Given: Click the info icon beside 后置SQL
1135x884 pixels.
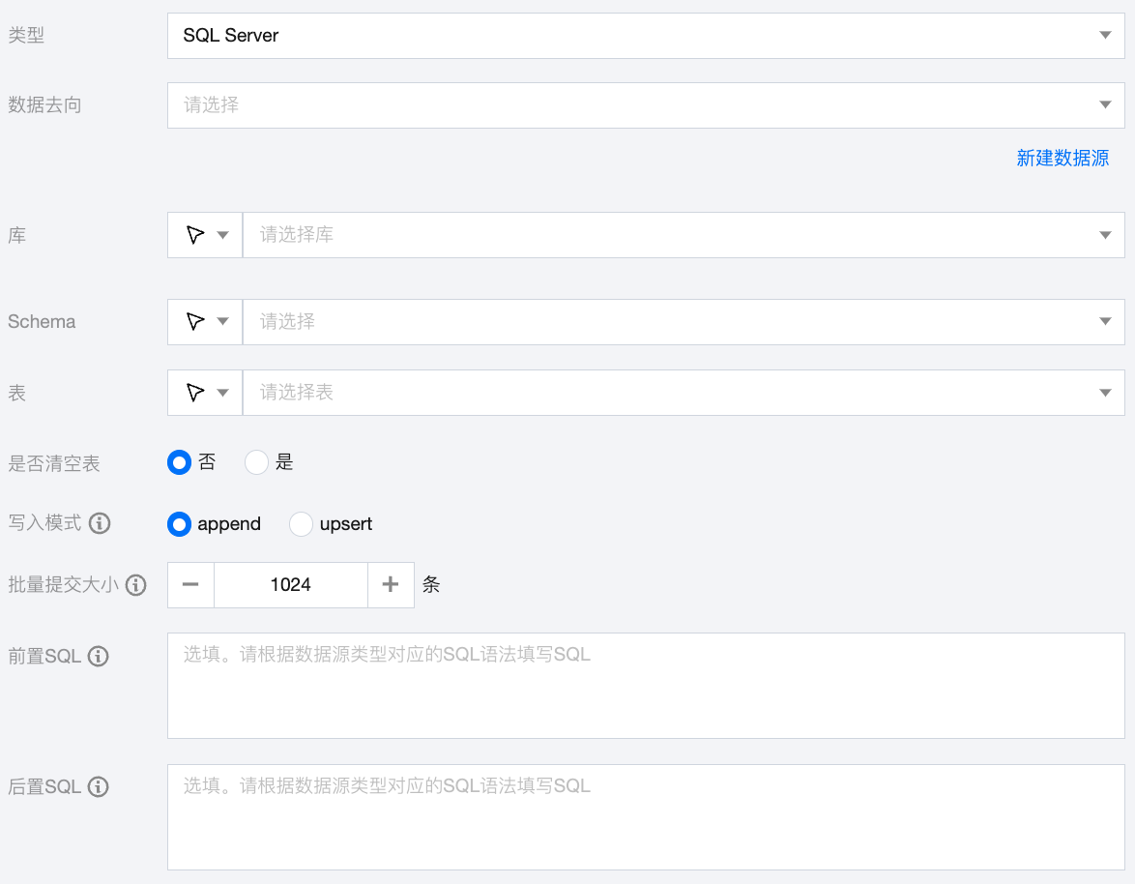Looking at the screenshot, I should pos(98,787).
